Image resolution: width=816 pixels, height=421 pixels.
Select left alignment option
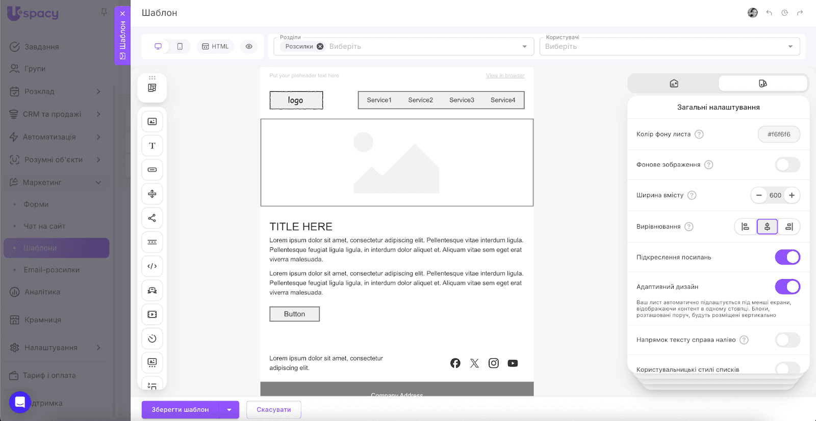[x=745, y=227]
